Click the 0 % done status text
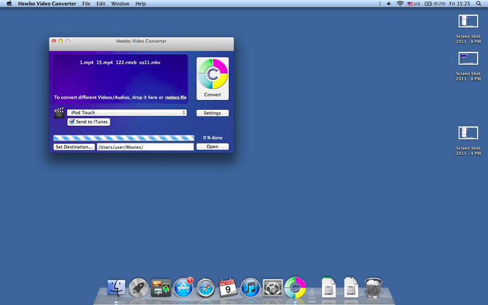488x305 pixels. pyautogui.click(x=212, y=138)
